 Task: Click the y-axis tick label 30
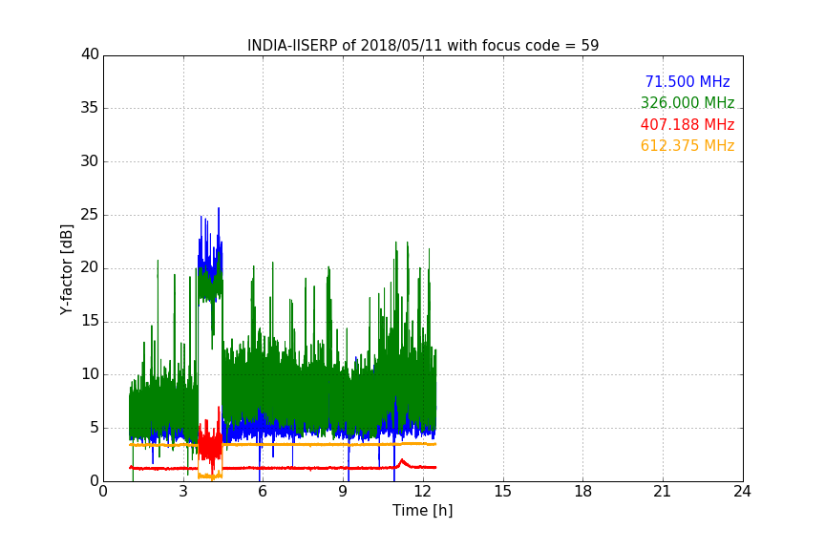(x=90, y=161)
